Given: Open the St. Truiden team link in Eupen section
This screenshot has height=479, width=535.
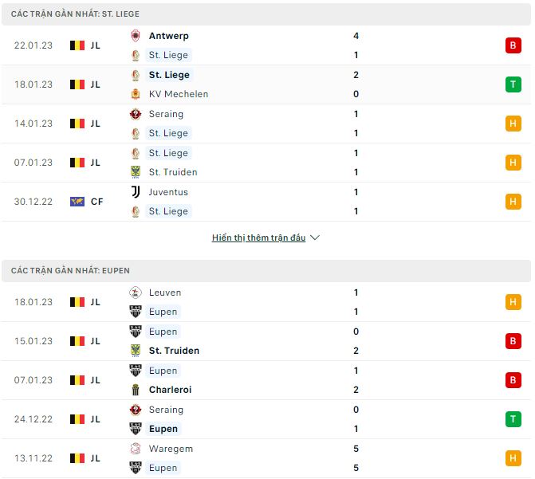Looking at the screenshot, I should point(174,351).
